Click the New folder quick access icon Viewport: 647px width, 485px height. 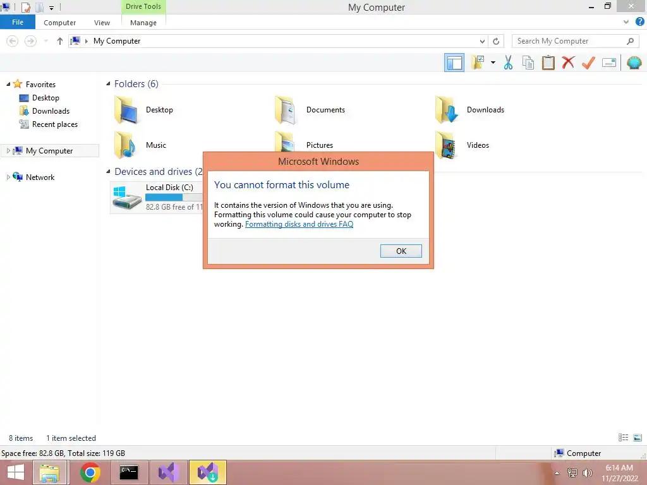click(40, 7)
